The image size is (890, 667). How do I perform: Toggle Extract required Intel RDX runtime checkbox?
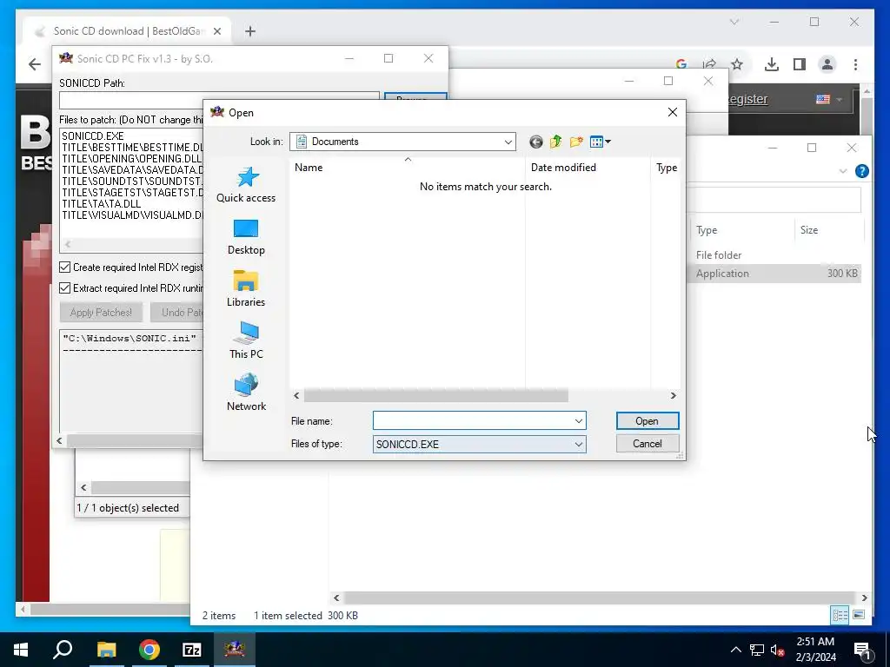(64, 288)
